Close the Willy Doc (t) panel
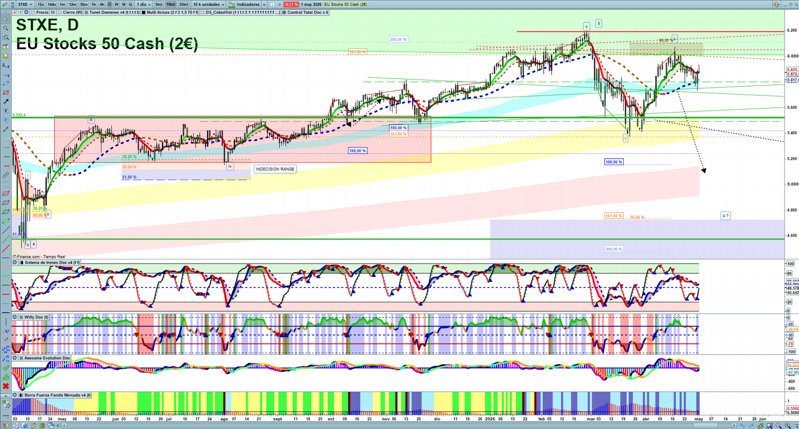This screenshot has width=799, height=429. (15, 317)
